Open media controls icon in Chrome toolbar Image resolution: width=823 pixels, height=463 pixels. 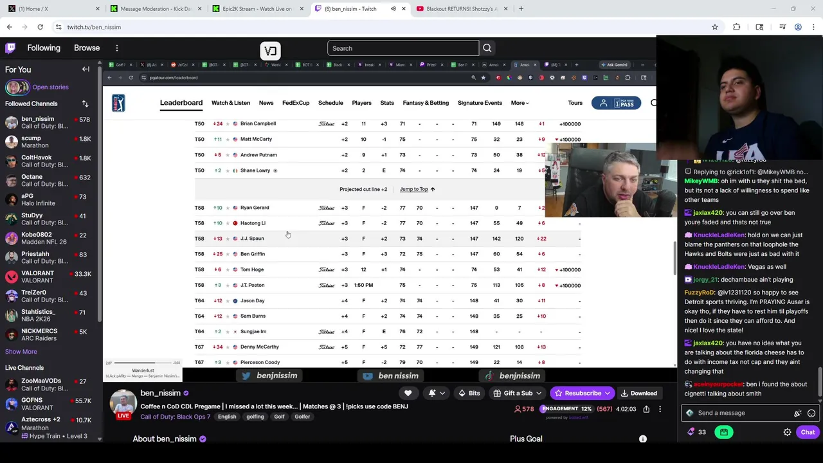[x=782, y=27]
